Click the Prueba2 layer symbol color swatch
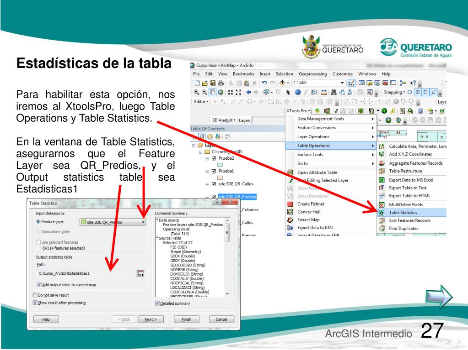The width and height of the screenshot is (468, 350). coord(220,165)
